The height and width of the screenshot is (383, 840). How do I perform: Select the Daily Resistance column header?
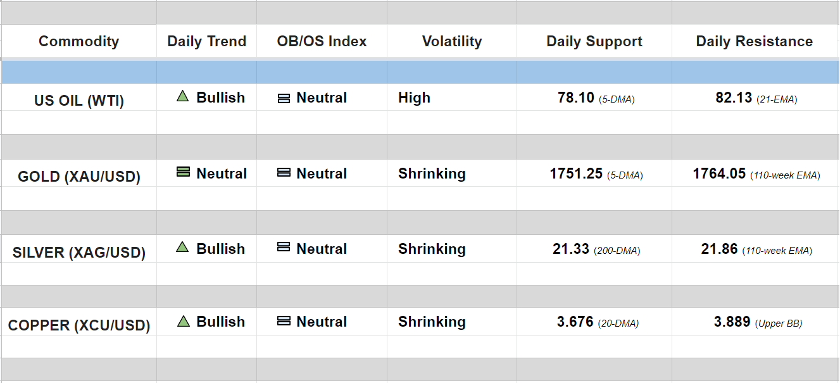(755, 42)
